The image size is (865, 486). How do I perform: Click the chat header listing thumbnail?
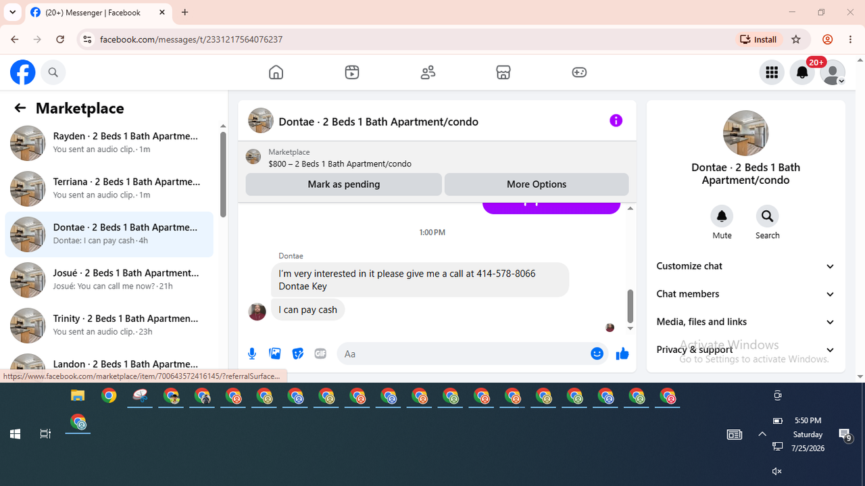[260, 121]
